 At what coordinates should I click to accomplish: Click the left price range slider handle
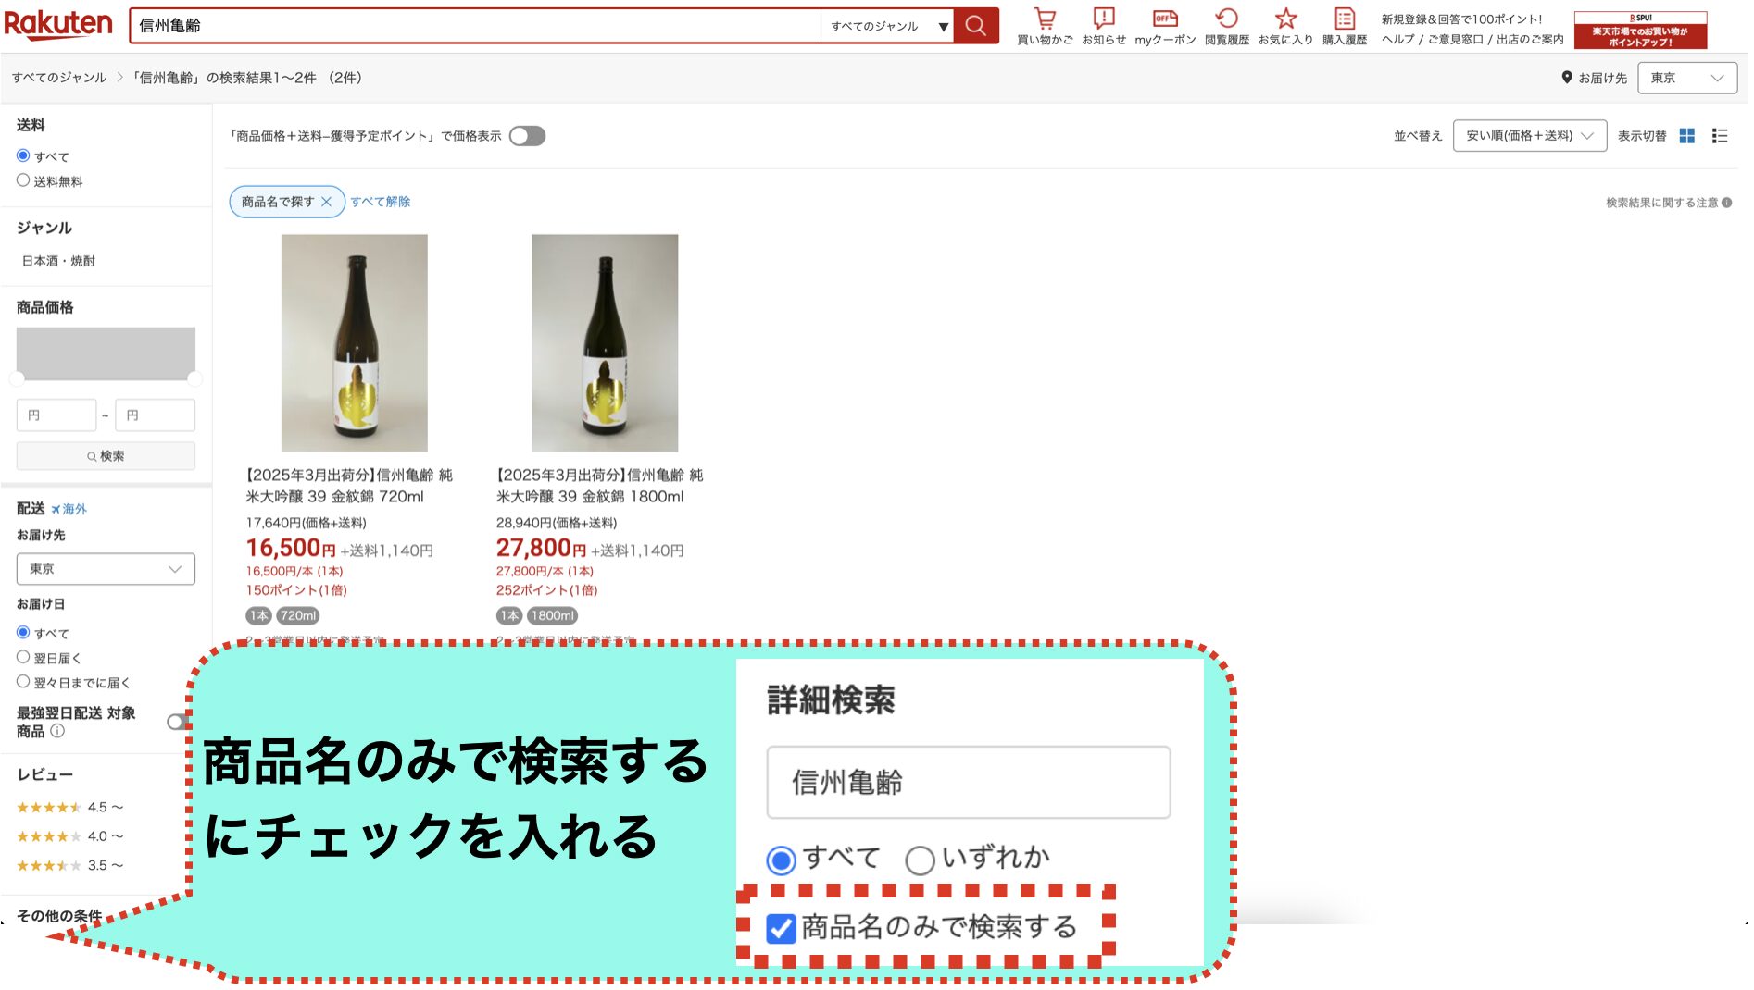pos(17,378)
